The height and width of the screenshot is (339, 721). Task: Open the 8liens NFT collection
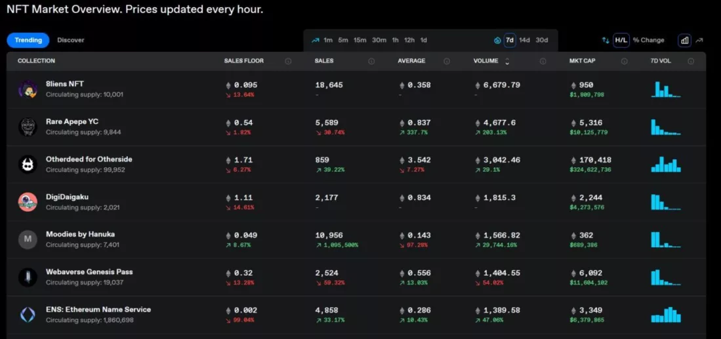pyautogui.click(x=65, y=83)
